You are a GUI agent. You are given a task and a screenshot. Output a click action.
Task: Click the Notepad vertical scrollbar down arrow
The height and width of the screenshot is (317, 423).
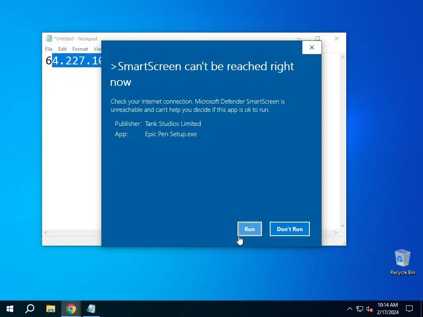tap(342, 226)
